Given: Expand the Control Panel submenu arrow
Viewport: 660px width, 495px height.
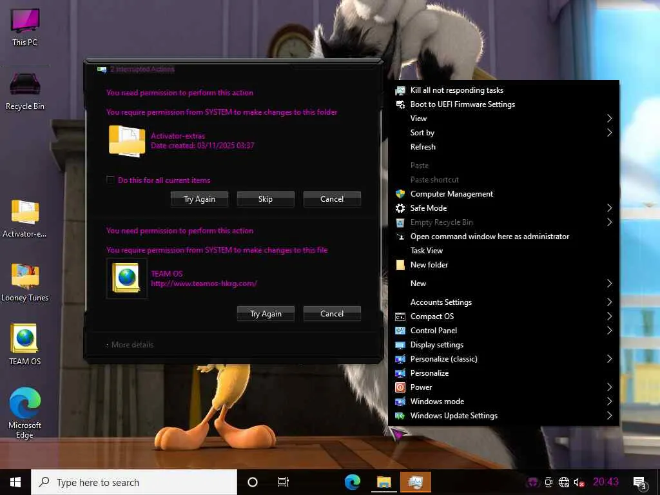Looking at the screenshot, I should tap(609, 331).
